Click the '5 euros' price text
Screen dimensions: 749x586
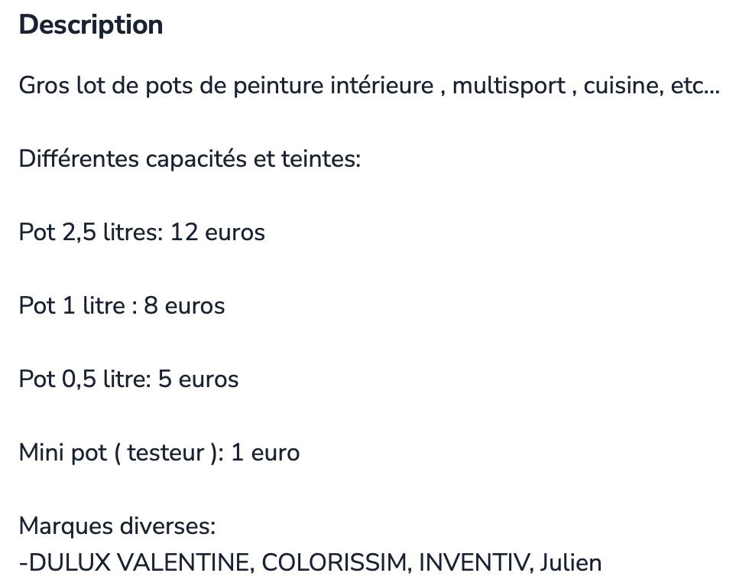(x=198, y=379)
